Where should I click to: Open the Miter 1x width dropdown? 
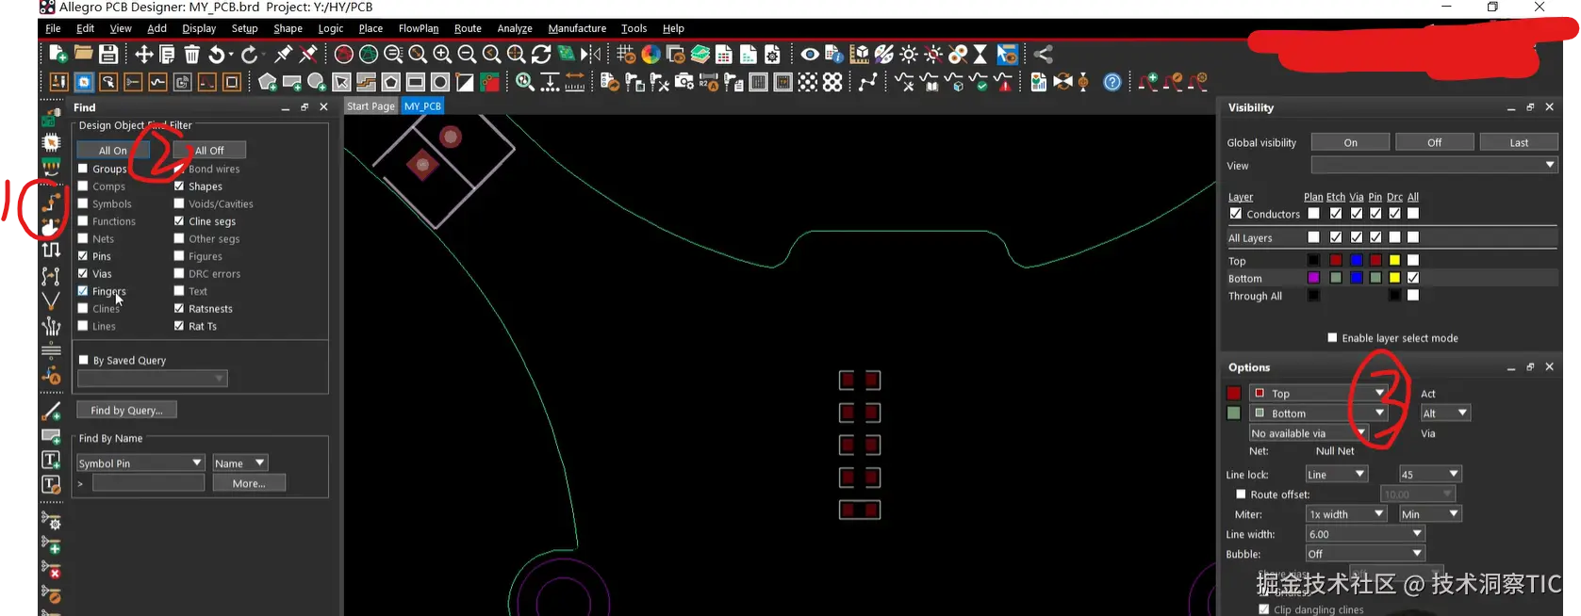coord(1346,513)
